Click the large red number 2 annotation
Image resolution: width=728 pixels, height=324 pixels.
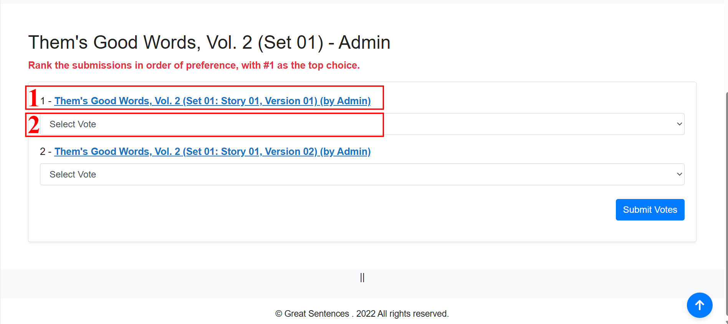[x=34, y=125]
